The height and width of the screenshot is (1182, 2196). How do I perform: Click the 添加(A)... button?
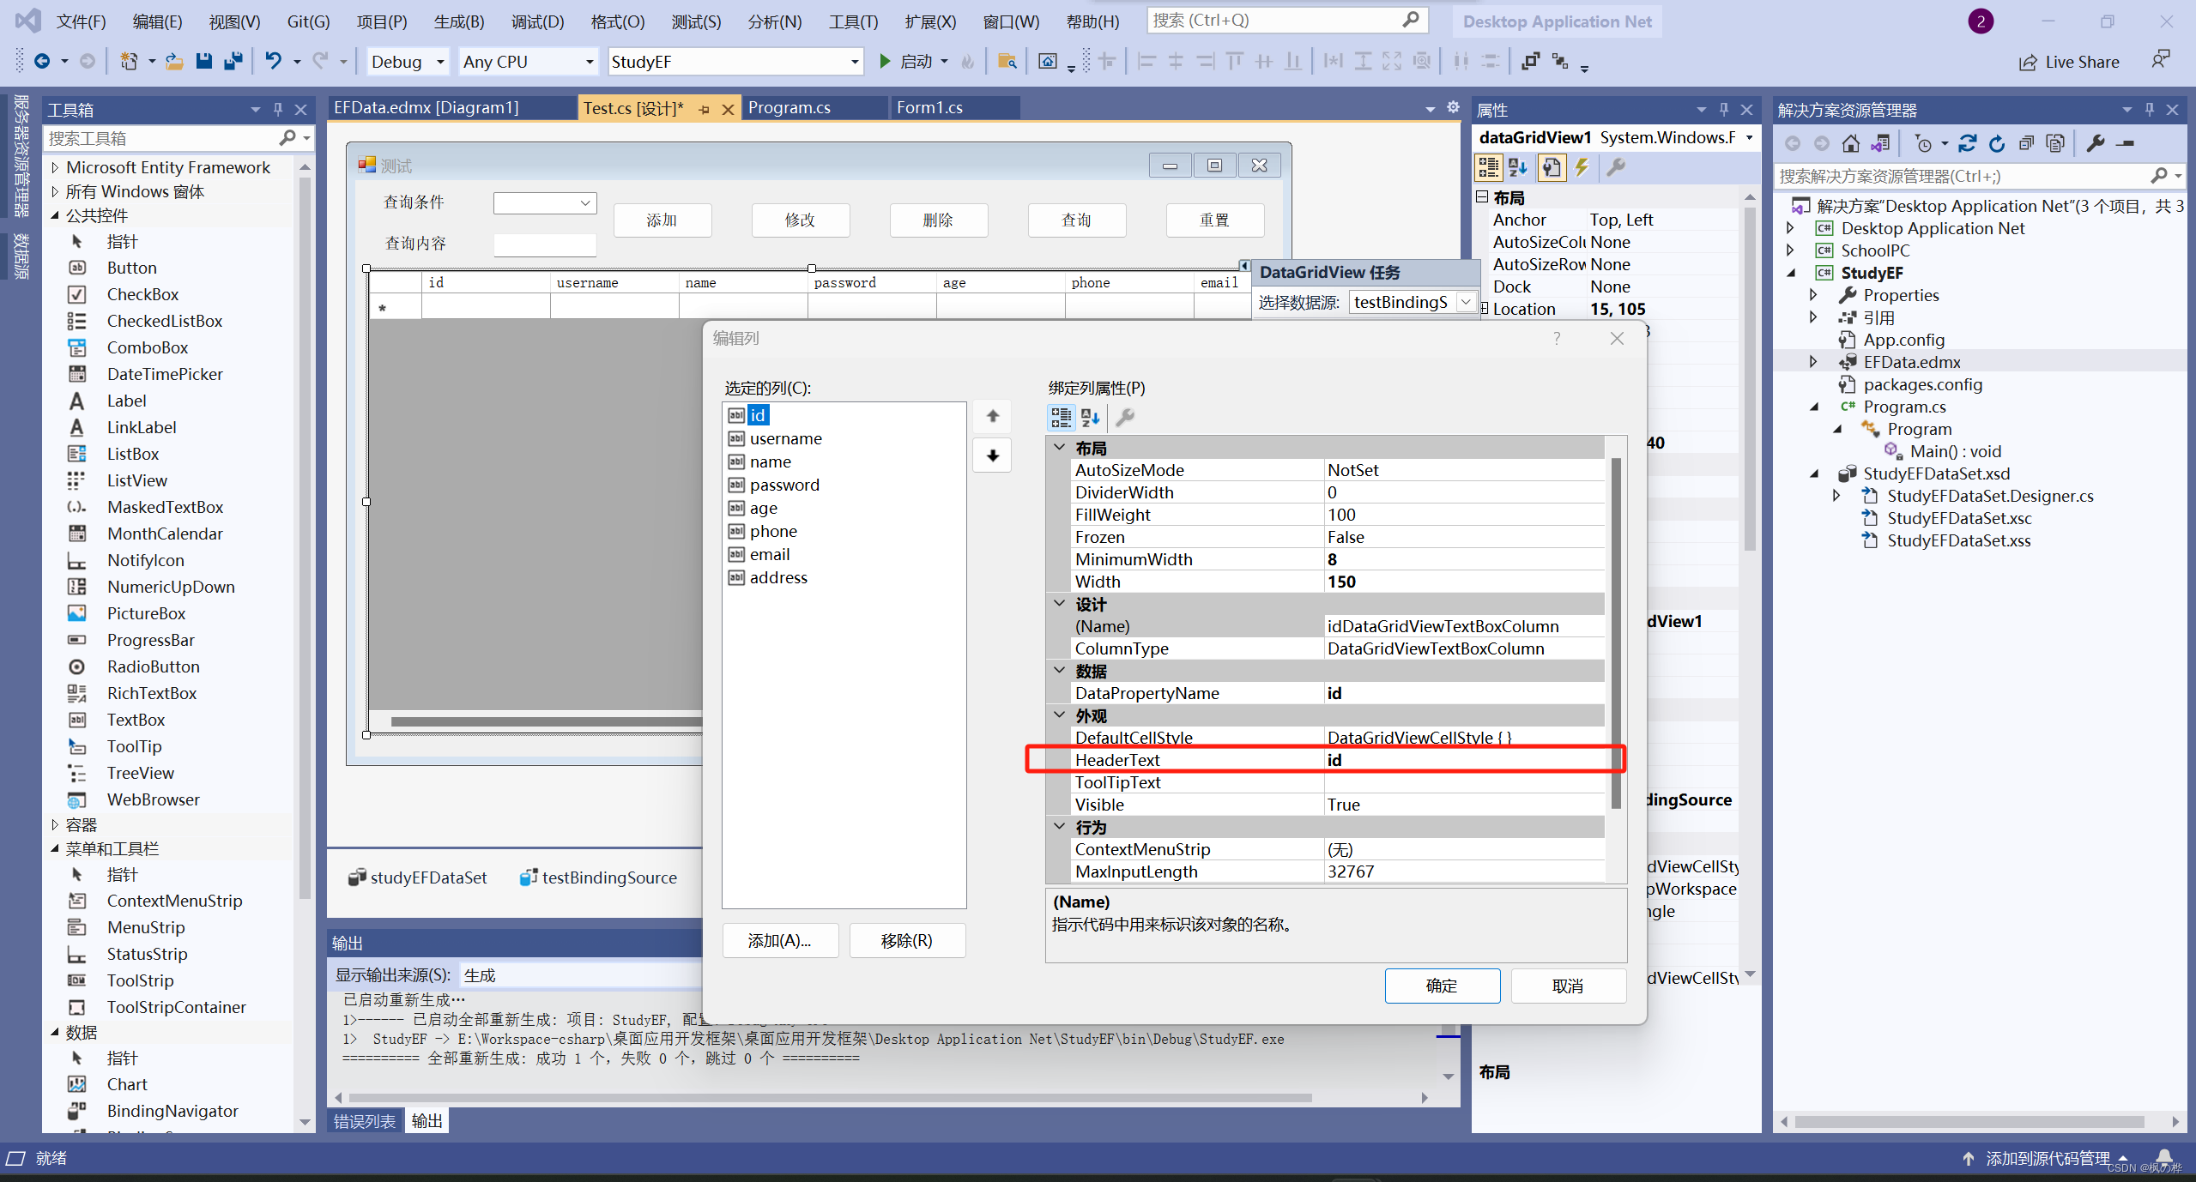779,941
